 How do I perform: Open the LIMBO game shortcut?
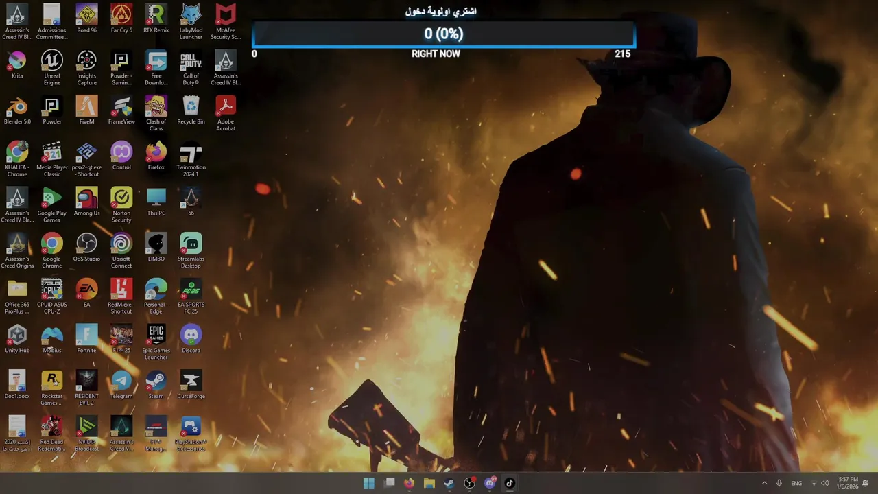[156, 248]
